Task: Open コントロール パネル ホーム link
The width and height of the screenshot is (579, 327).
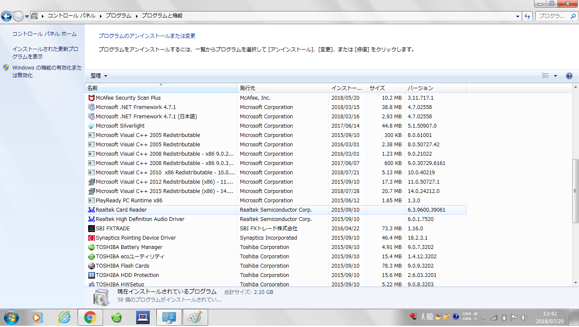Action: tap(45, 34)
